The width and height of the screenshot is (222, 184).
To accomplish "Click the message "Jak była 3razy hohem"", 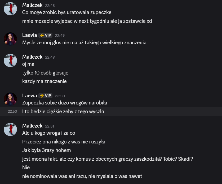I will click(47, 150).
